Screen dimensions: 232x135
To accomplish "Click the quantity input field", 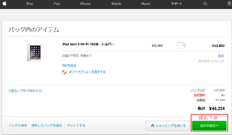I will [181, 46].
